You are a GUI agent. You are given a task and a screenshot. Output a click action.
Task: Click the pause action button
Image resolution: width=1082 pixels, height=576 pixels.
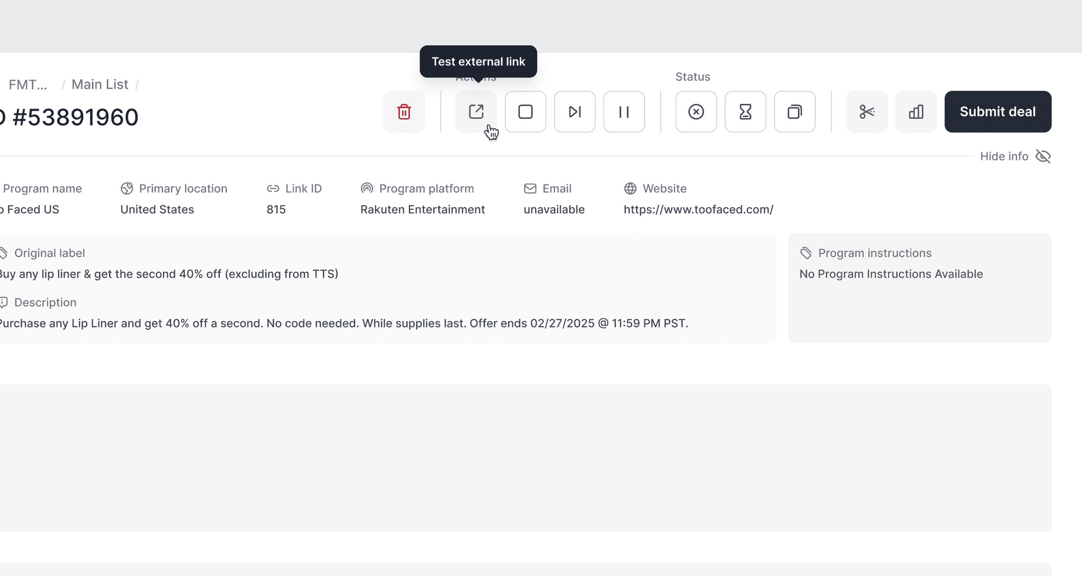[624, 112]
